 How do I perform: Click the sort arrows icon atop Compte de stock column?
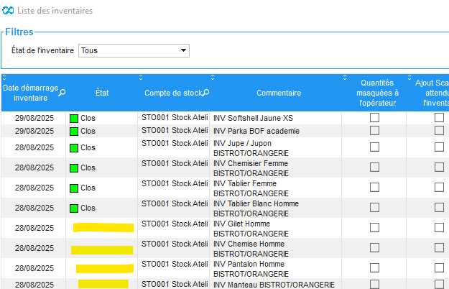tap(141, 78)
